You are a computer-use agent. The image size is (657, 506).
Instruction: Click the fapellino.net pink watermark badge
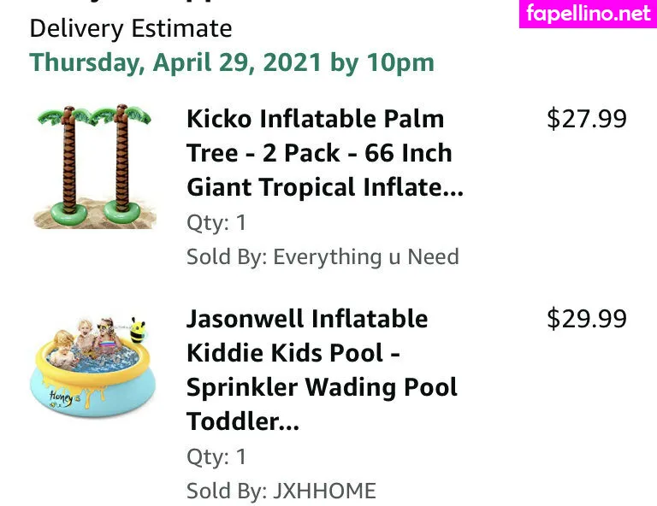point(589,14)
